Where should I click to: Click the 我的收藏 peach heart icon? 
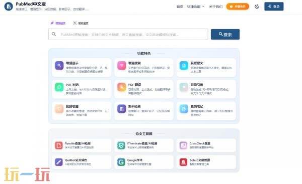point(59,109)
